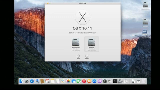Open Reminders from the Dock

click(58, 81)
